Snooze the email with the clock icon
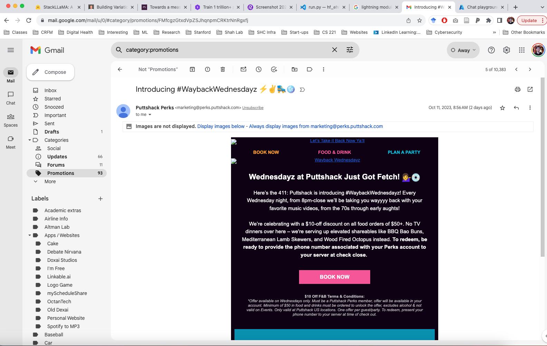Image resolution: width=547 pixels, height=346 pixels. click(x=259, y=69)
